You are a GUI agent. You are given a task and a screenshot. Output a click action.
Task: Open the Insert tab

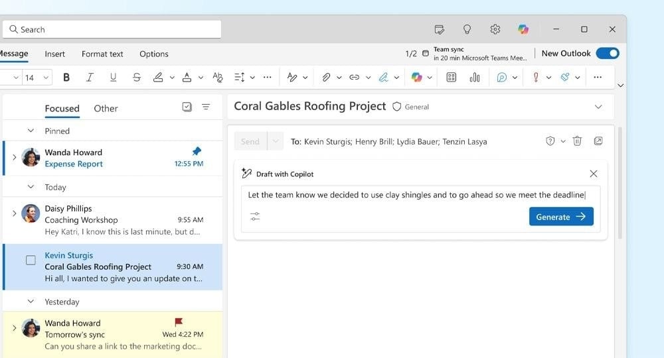coord(55,54)
